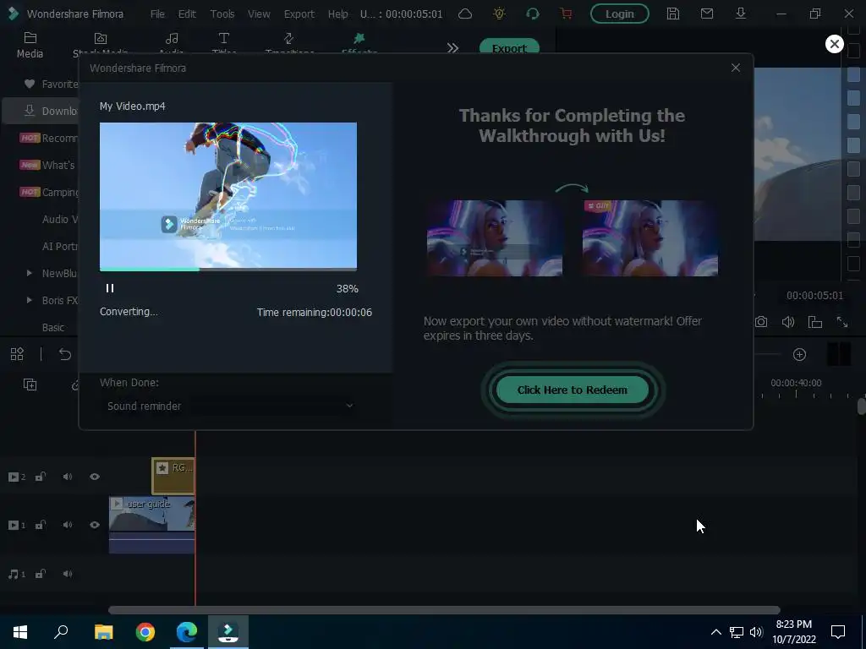Select the Downloads sidebar item
Screen dimensions: 866x649
(41, 111)
